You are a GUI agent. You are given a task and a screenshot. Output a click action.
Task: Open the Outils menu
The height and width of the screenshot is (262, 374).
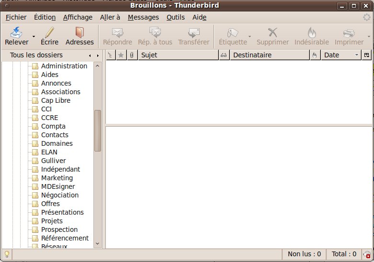[x=175, y=17]
